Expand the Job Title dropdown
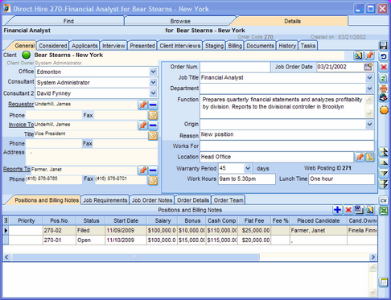The width and height of the screenshot is (391, 300). [x=369, y=78]
